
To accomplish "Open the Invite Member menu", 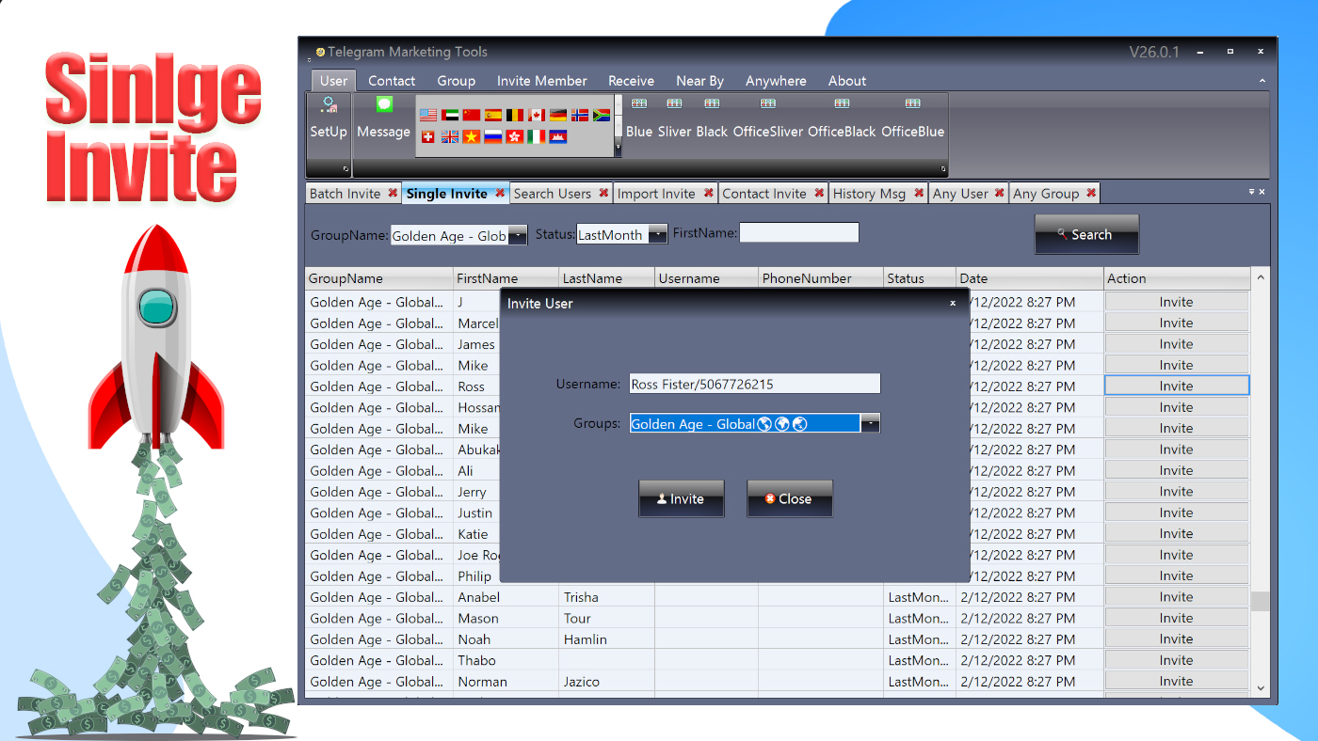I will [x=541, y=81].
